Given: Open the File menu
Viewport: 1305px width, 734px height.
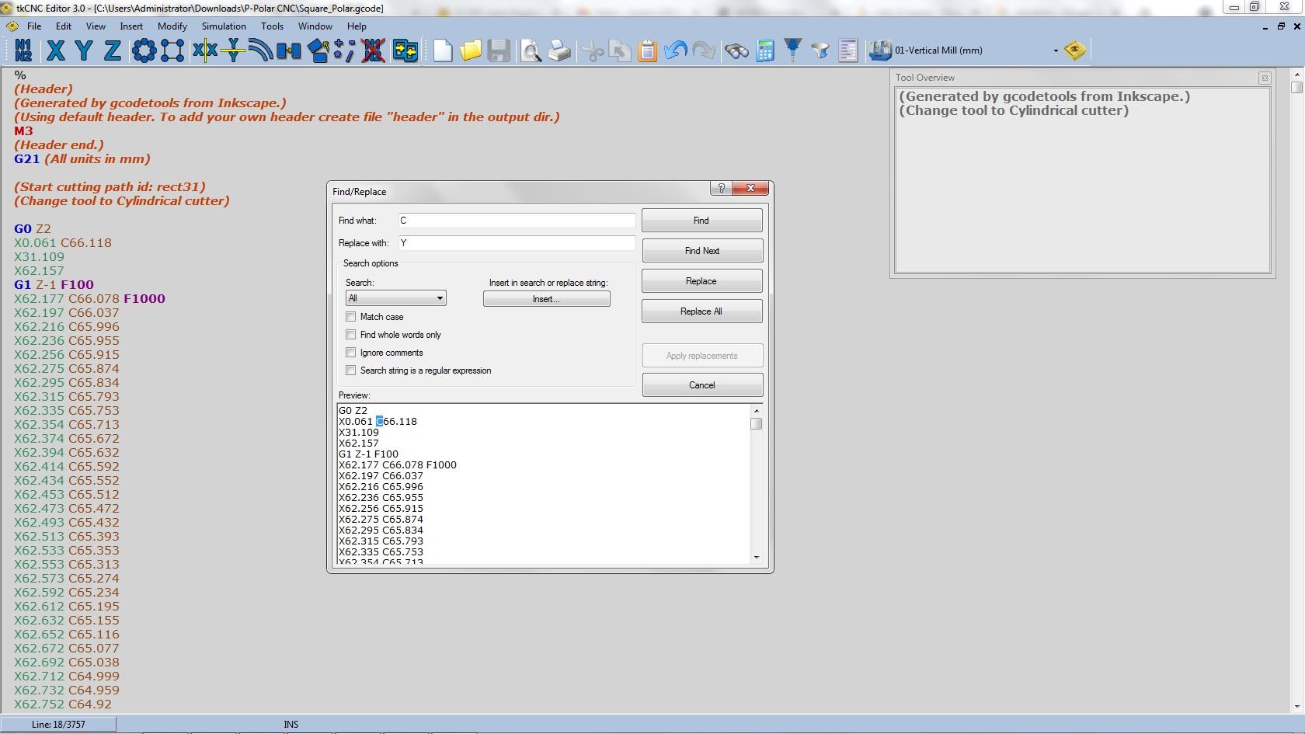Looking at the screenshot, I should [x=34, y=26].
